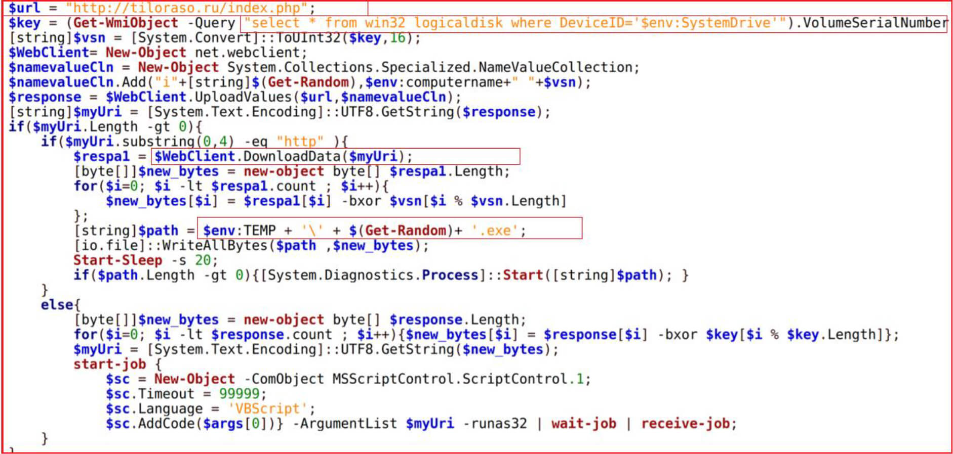Click "[System.Convert]::ToUInt32($key,16)" text
Screen dimensions: 953x454
click(272, 38)
